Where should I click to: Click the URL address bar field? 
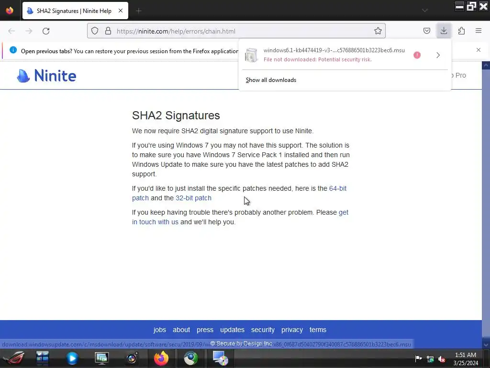click(x=236, y=31)
